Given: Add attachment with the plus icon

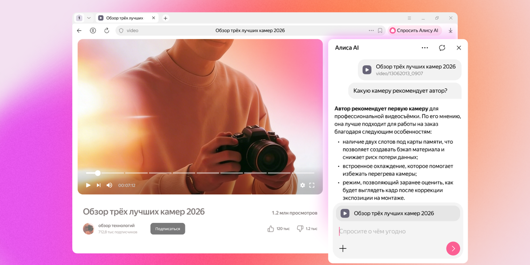Looking at the screenshot, I should [x=343, y=248].
